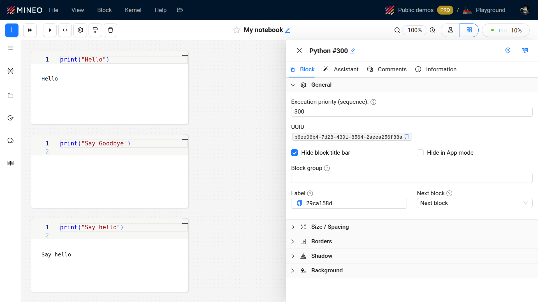Star My notebook as favorite
Image resolution: width=538 pixels, height=302 pixels.
click(236, 30)
